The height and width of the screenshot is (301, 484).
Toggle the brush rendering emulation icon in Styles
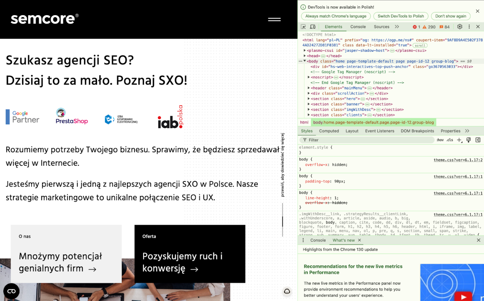tap(469, 140)
